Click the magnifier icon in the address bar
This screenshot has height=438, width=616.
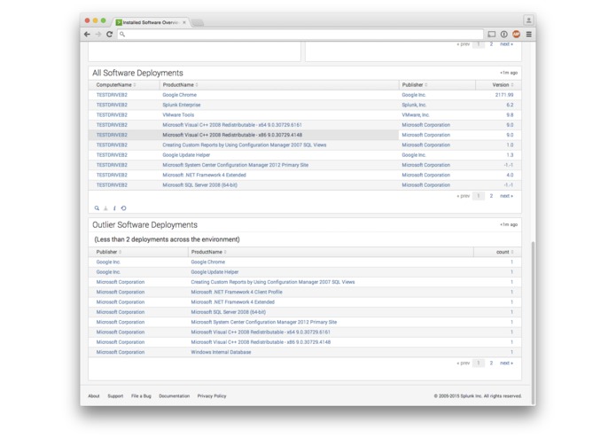pyautogui.click(x=122, y=35)
